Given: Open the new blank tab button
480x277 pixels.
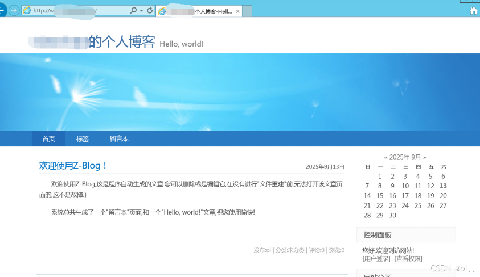Looking at the screenshot, I should pyautogui.click(x=247, y=11).
